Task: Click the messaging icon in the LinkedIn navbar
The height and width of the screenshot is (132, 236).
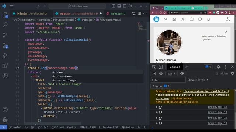Action: 200,19
